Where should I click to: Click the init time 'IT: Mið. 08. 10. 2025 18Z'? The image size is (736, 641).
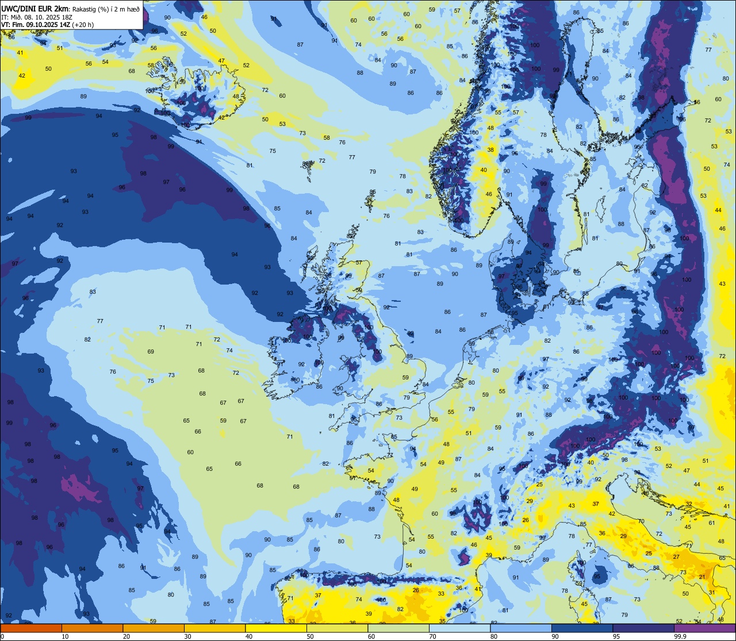click(x=36, y=17)
